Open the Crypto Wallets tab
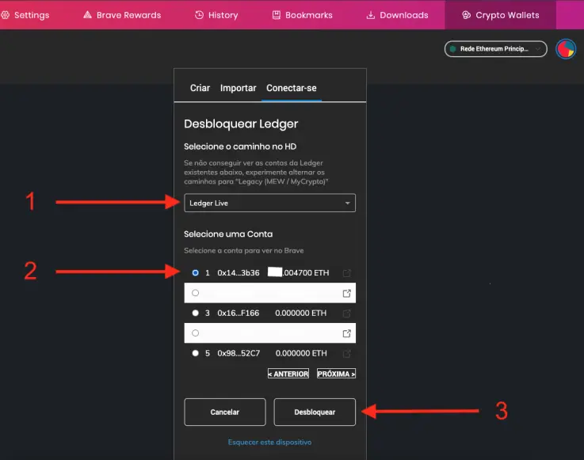 [x=500, y=15]
